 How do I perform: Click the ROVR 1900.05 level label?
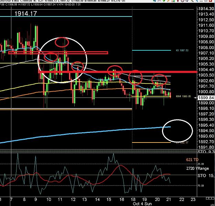[183, 96]
